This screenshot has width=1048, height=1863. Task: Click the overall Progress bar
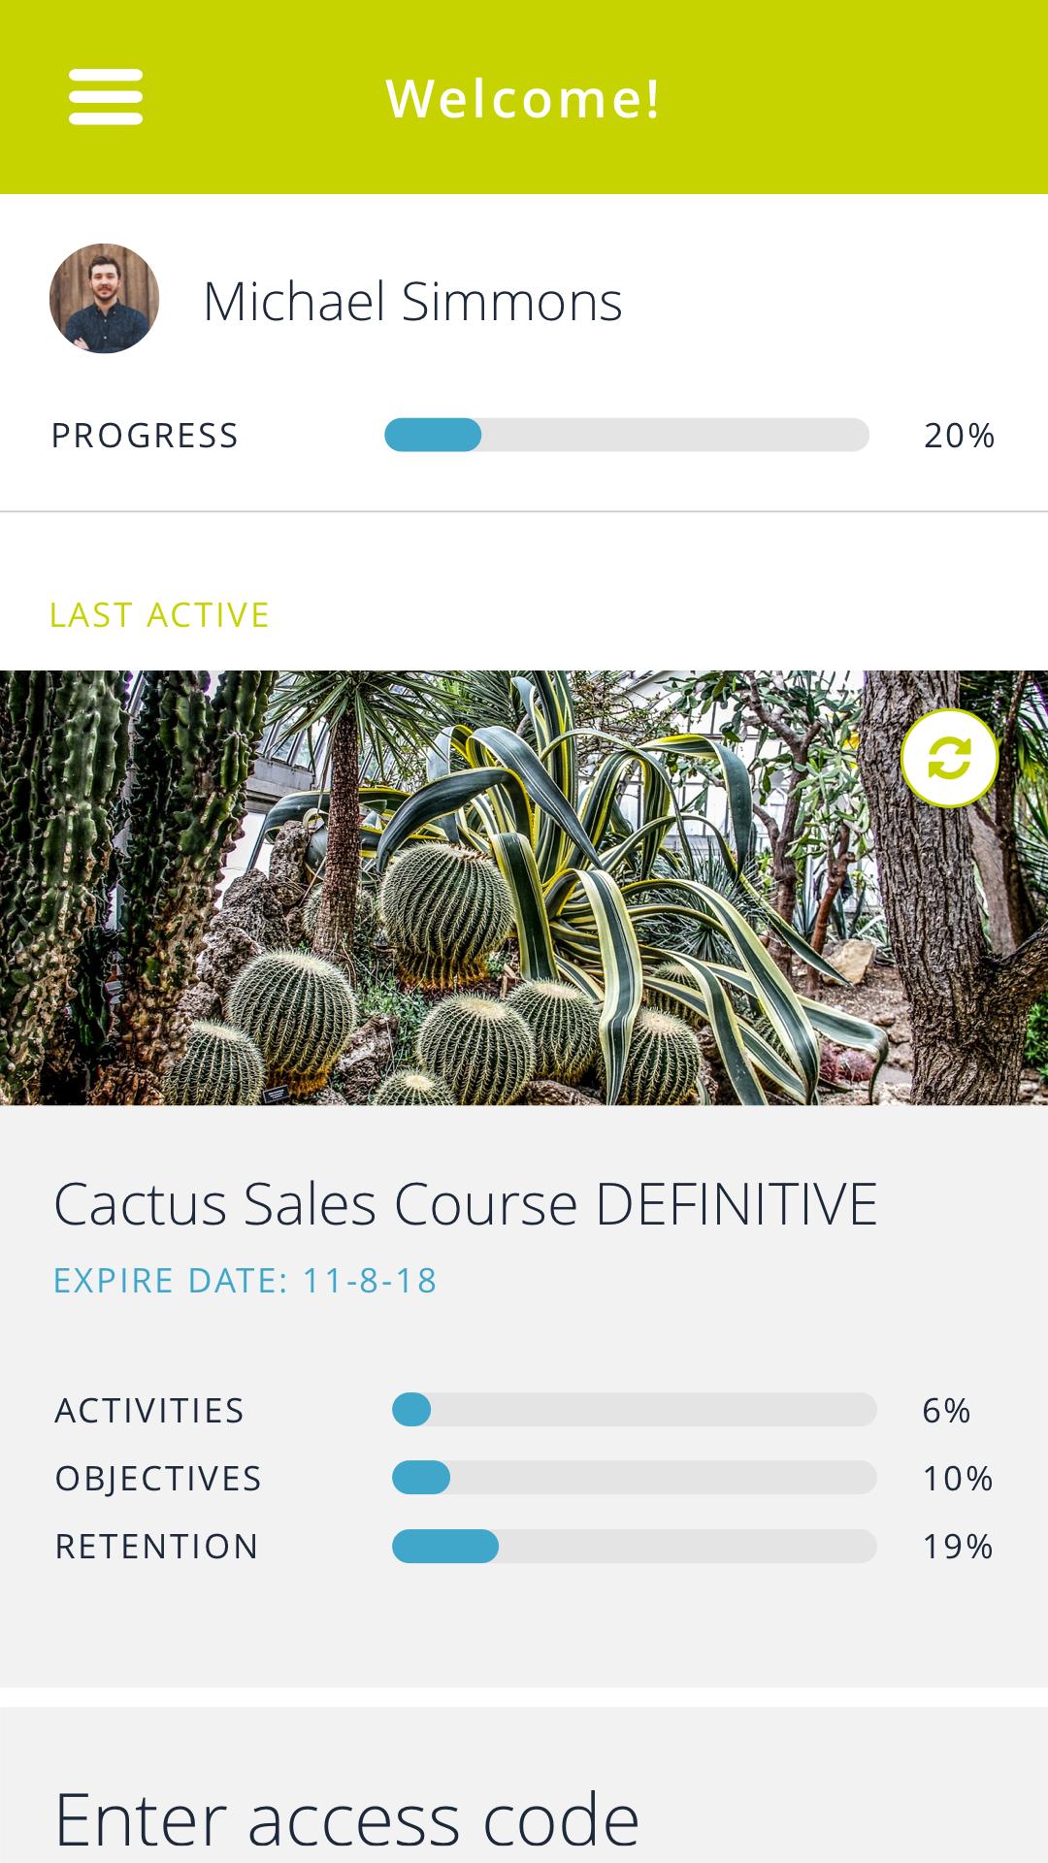click(x=627, y=435)
